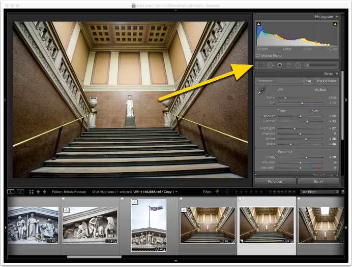Switch treatment to Black & White
This screenshot has height=267, width=352.
[327, 81]
